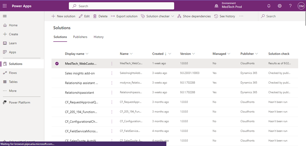Click Show dependencies

pos(194,16)
